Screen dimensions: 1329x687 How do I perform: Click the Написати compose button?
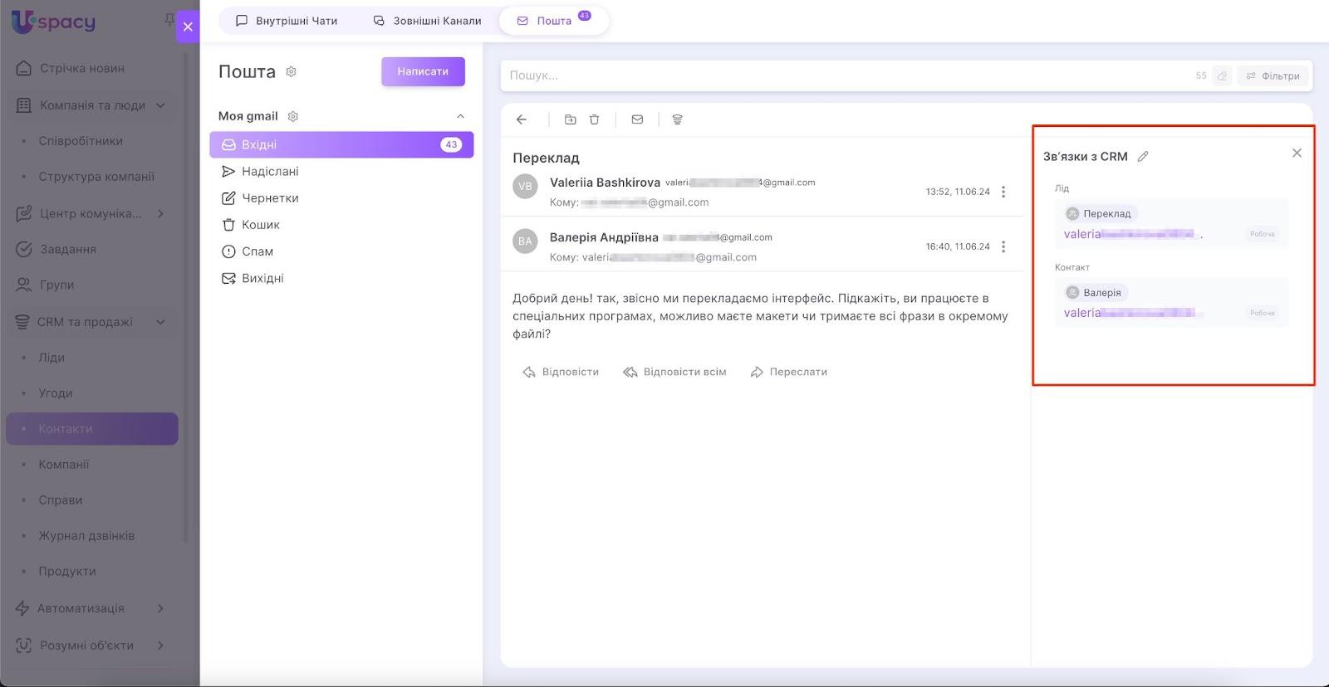[x=423, y=71]
